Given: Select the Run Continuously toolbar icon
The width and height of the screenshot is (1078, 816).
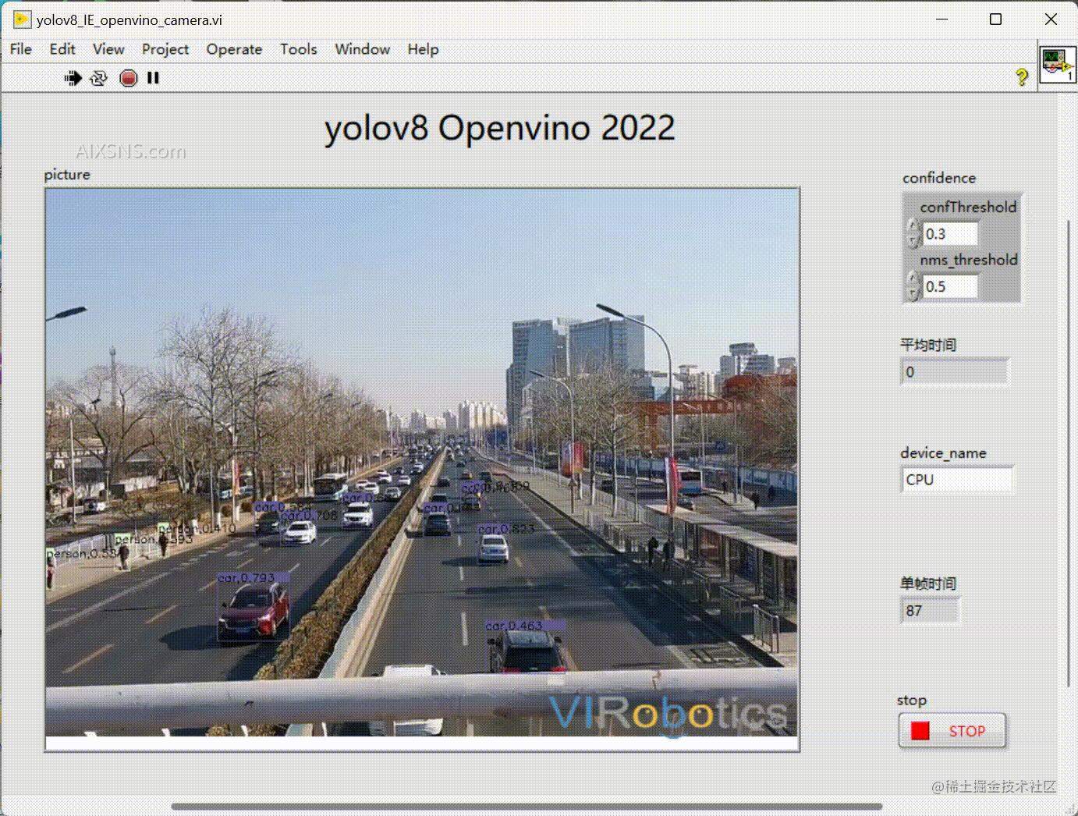Looking at the screenshot, I should (99, 77).
